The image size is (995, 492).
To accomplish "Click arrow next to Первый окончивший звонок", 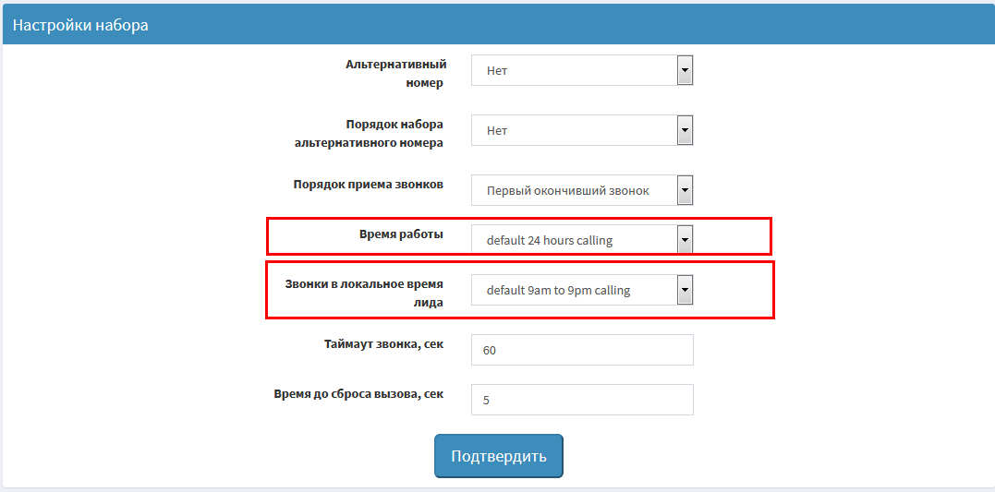I will point(685,190).
